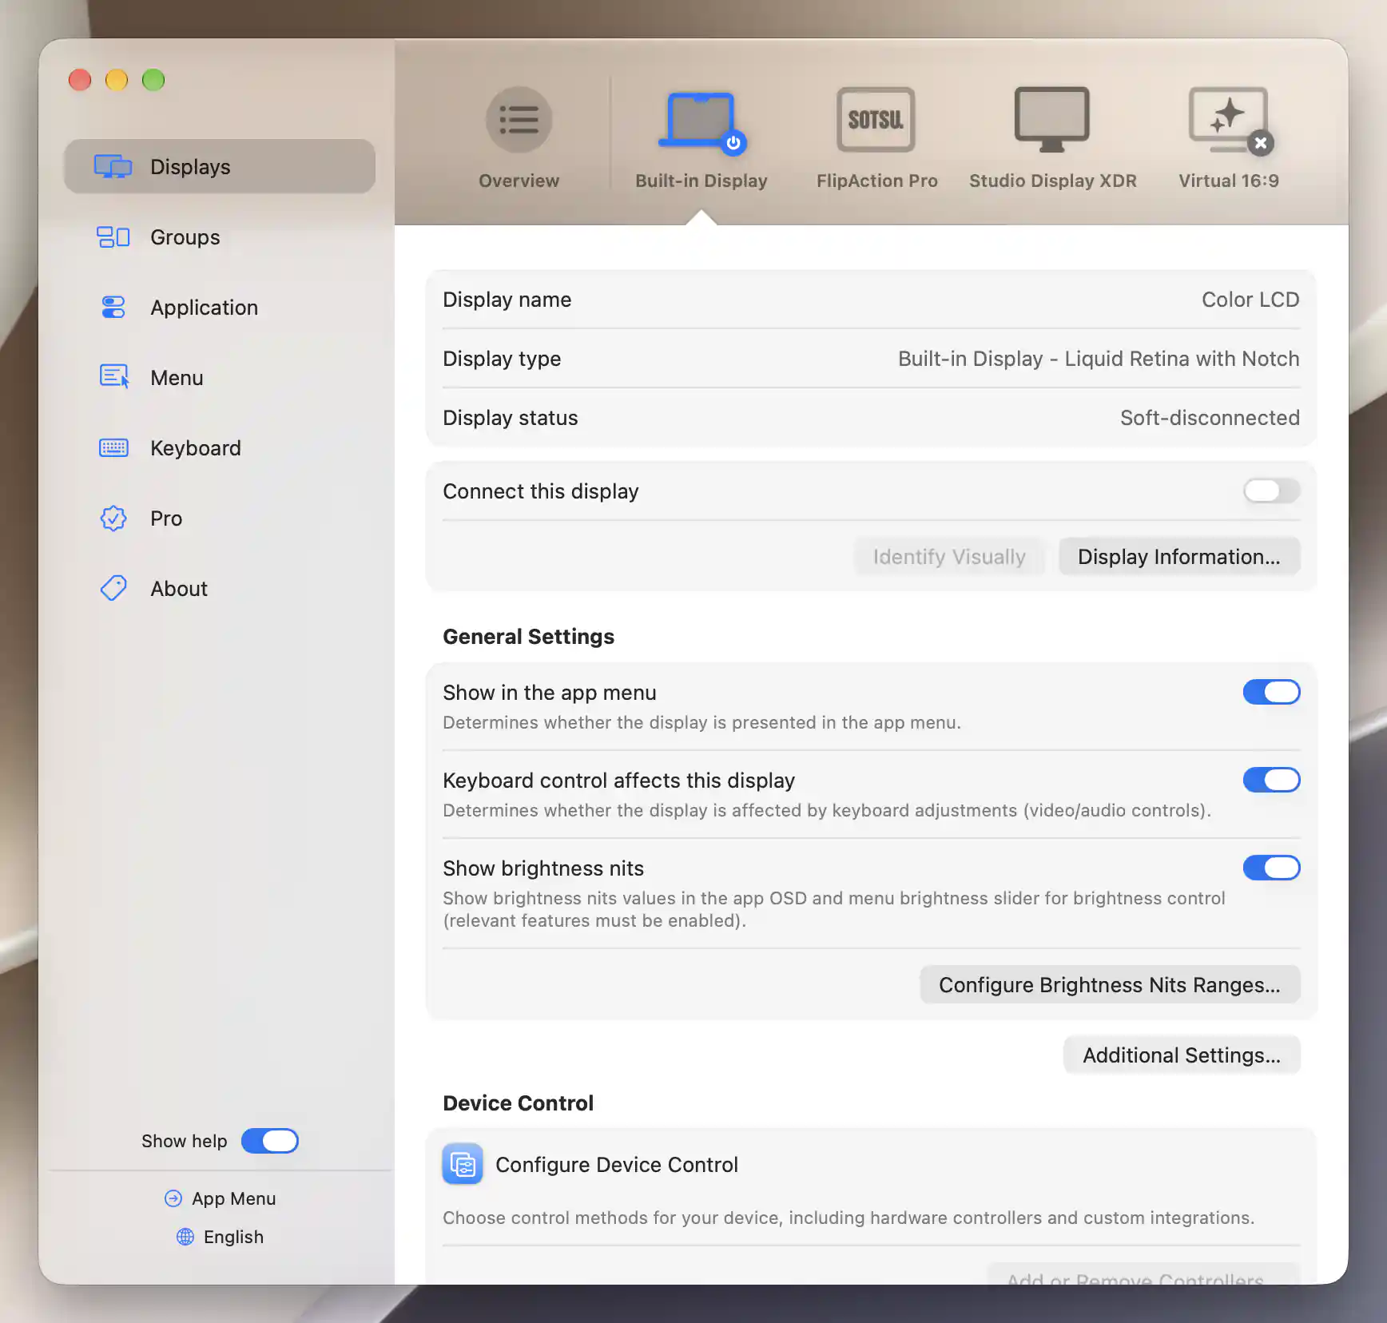Click the About tag icon in sidebar
This screenshot has width=1387, height=1323.
[113, 588]
